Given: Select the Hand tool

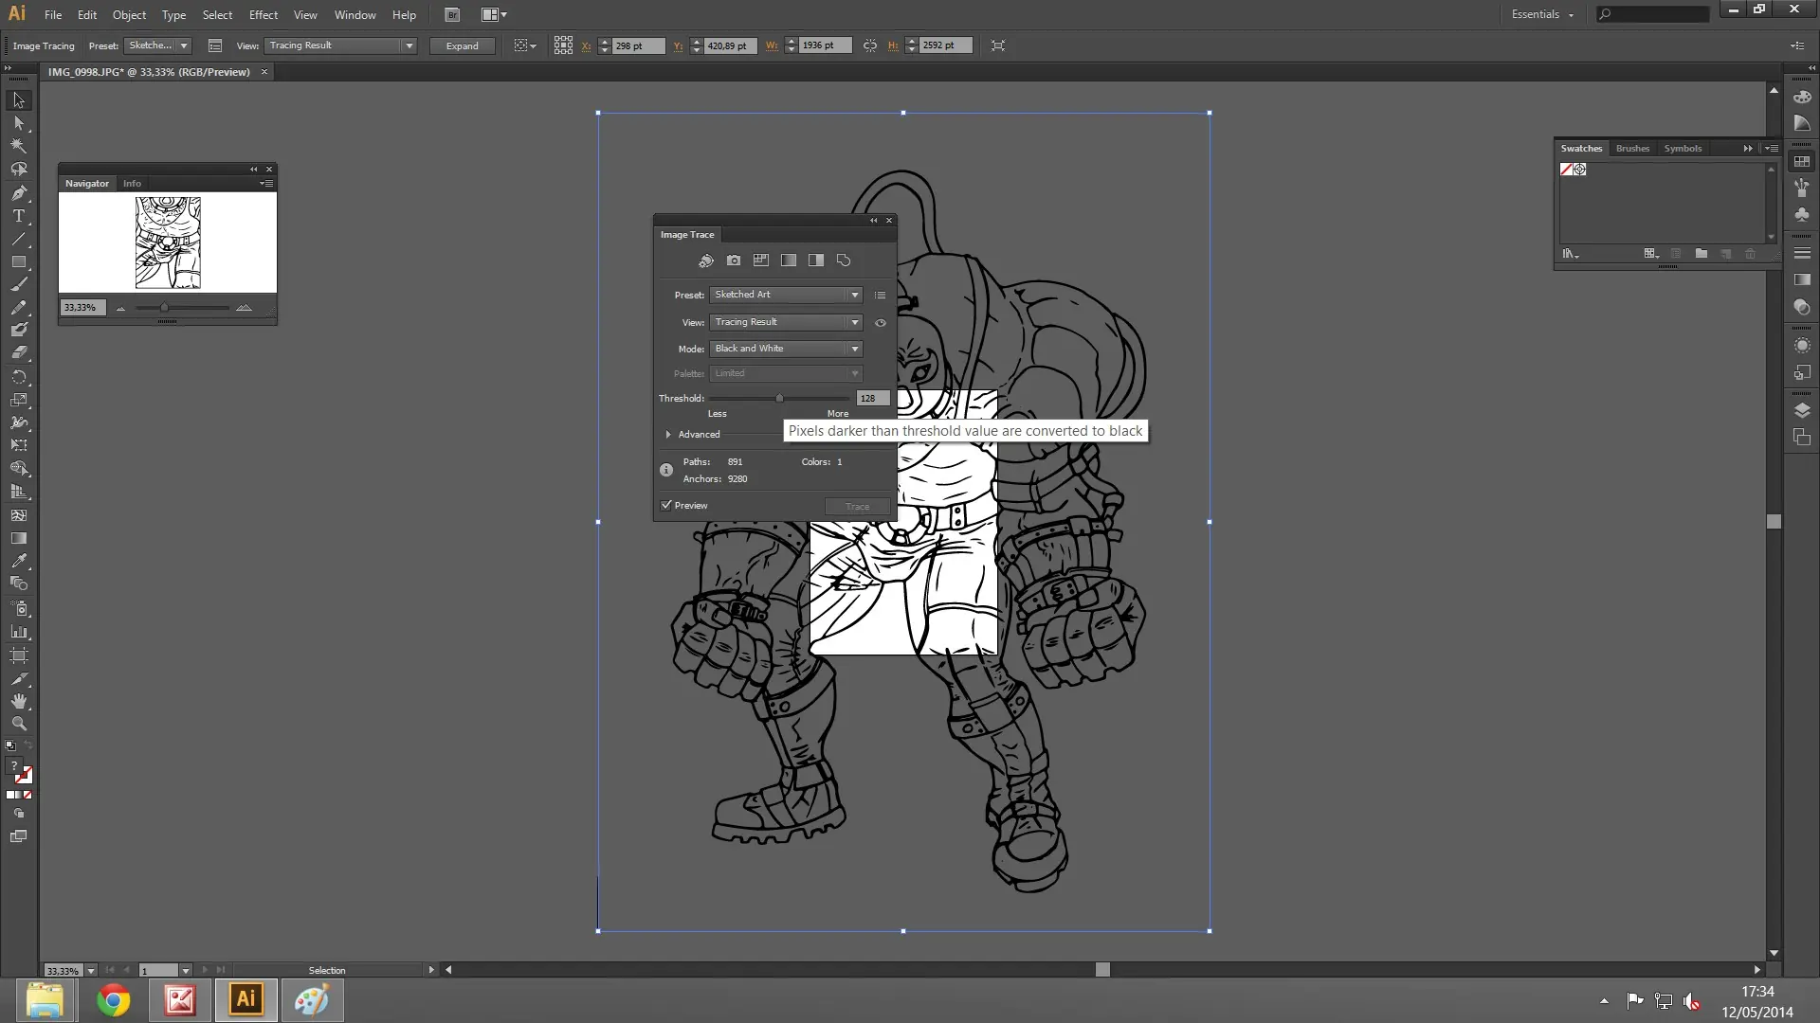Looking at the screenshot, I should coord(19,701).
